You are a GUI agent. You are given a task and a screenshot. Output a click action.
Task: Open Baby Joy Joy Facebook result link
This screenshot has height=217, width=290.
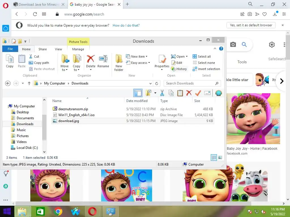(252, 149)
